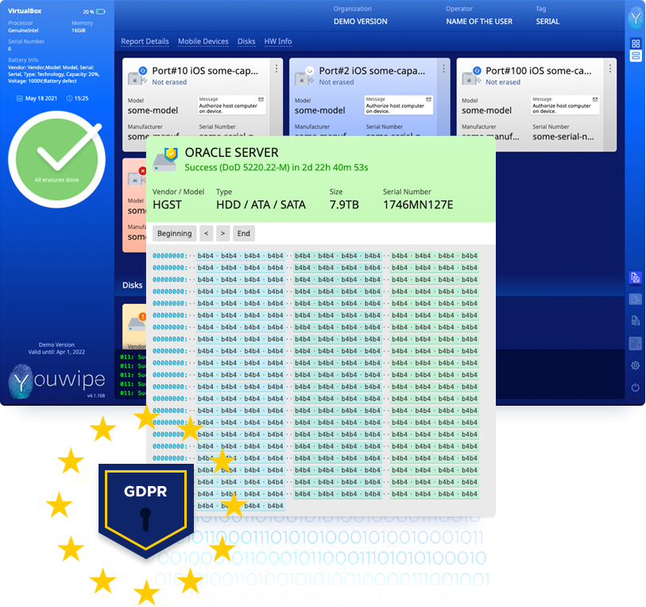Open the three-dot menu on Port#2 card
This screenshot has height=607, width=646.
[x=443, y=68]
